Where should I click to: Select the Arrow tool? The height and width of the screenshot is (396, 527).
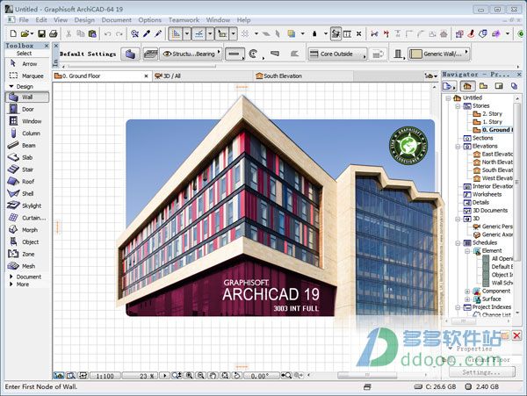point(27,64)
